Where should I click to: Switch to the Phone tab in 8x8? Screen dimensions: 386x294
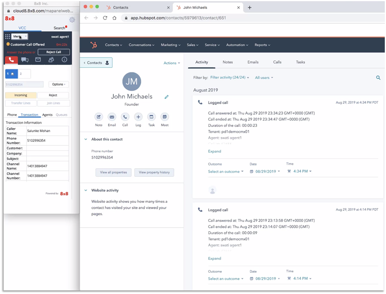click(12, 115)
